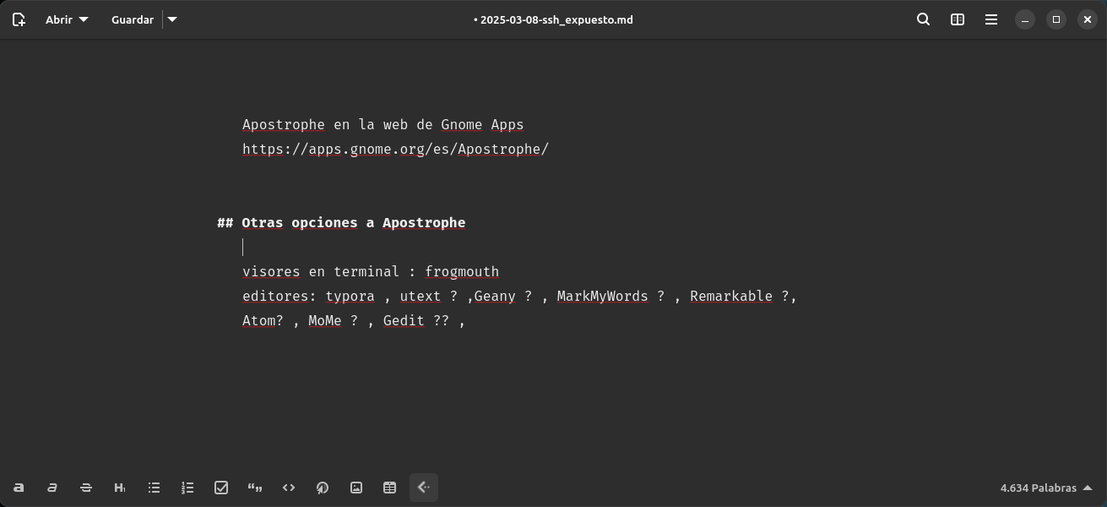Apply strikethrough formatting
The height and width of the screenshot is (507, 1107).
click(x=86, y=488)
